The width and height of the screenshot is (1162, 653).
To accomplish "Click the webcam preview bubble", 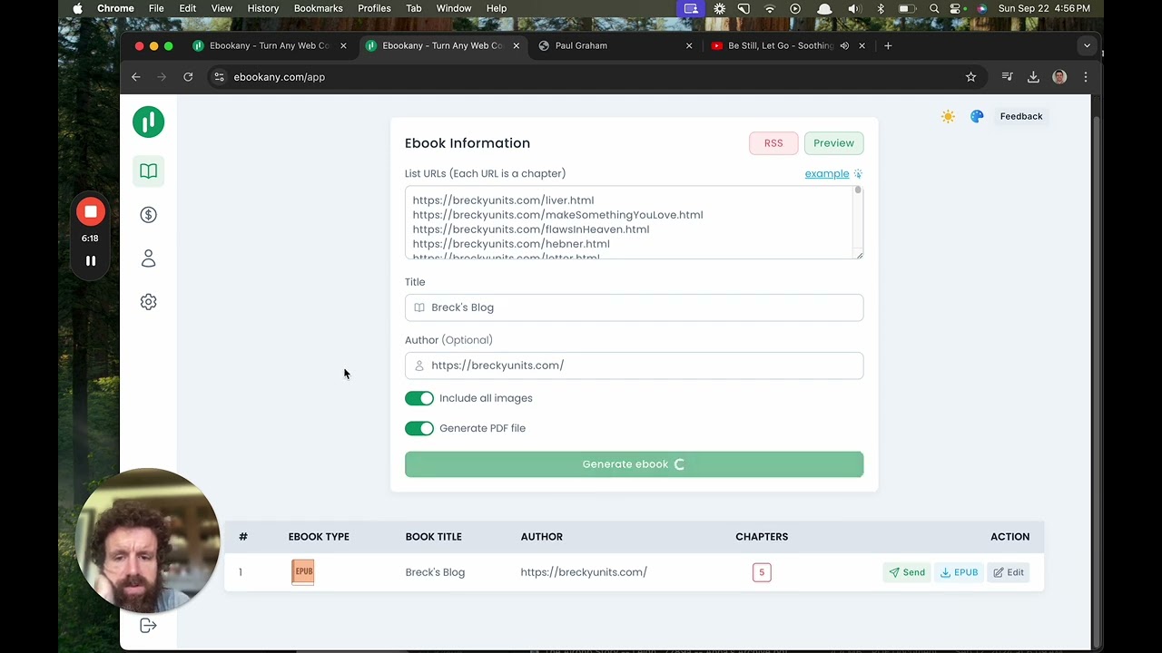I will click(x=148, y=540).
